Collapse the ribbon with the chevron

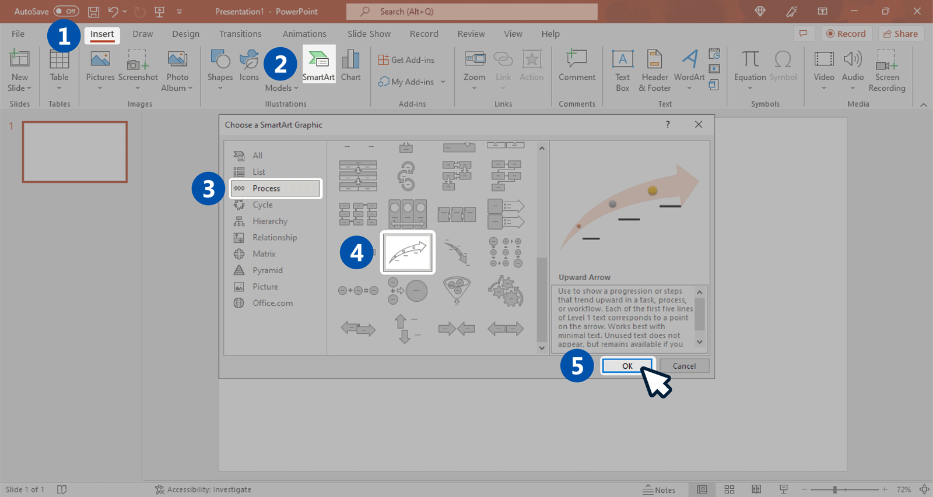[x=923, y=104]
